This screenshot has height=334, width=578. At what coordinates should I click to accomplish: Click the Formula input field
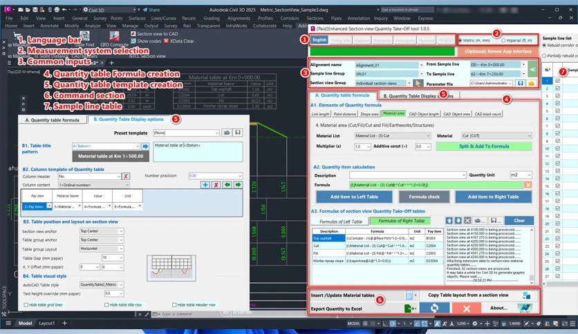436,185
